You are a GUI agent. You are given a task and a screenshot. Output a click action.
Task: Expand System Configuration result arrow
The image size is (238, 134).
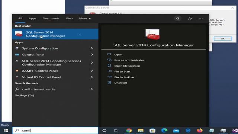click(x=92, y=48)
